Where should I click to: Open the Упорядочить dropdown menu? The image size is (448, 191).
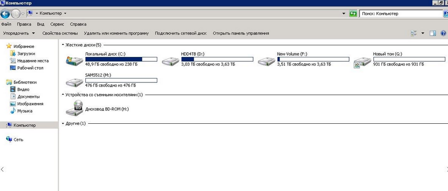19,33
